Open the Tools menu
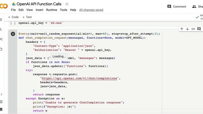 [x=63, y=10]
